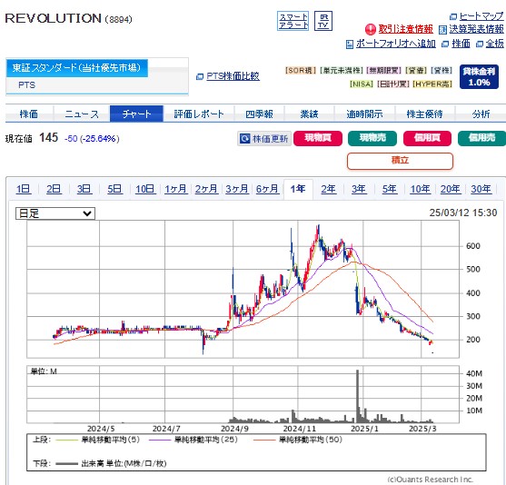Open the ヒートマップ link
This screenshot has height=485, width=506.
coord(481,16)
